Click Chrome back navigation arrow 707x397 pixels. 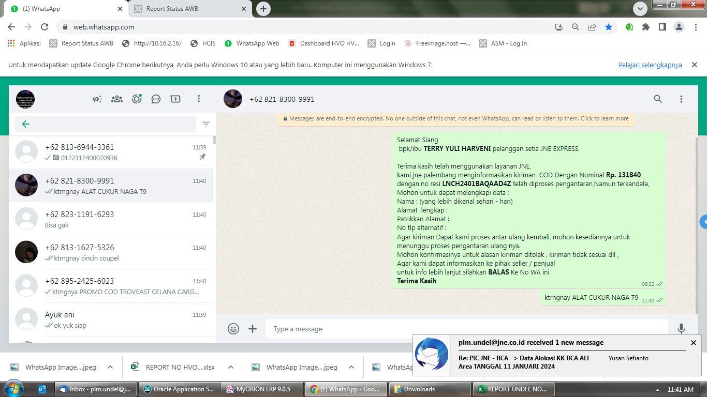click(11, 27)
